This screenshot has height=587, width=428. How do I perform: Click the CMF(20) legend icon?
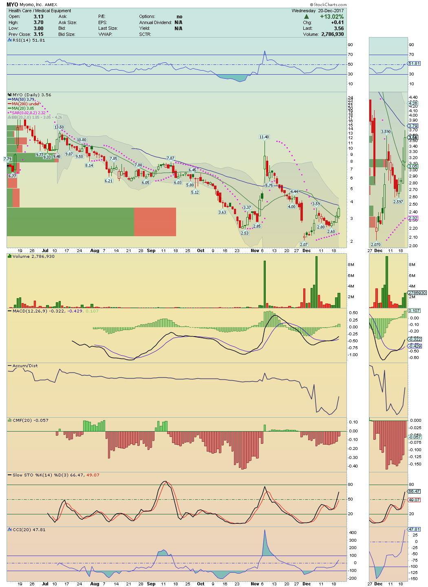point(10,420)
